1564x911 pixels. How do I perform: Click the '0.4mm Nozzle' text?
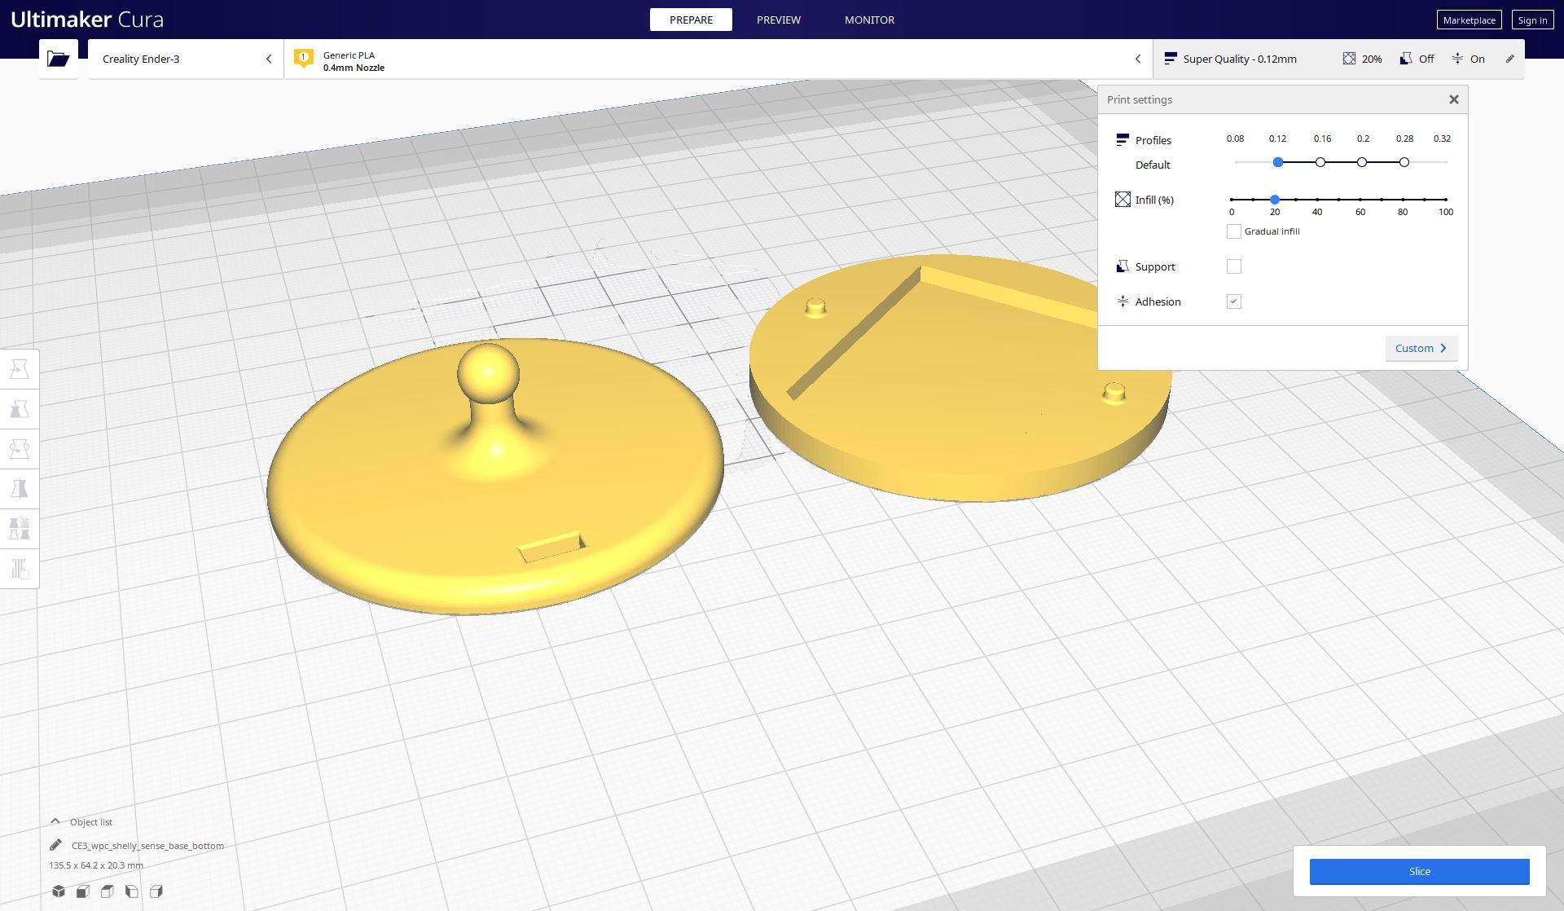pyautogui.click(x=354, y=68)
